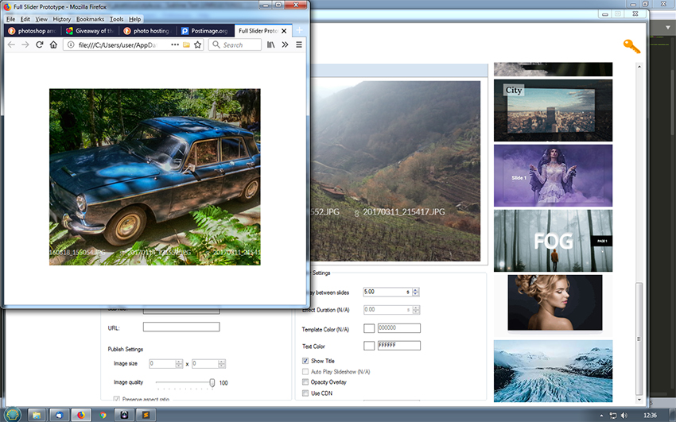Click the volume icon in system tray
The width and height of the screenshot is (676, 422).
[624, 416]
